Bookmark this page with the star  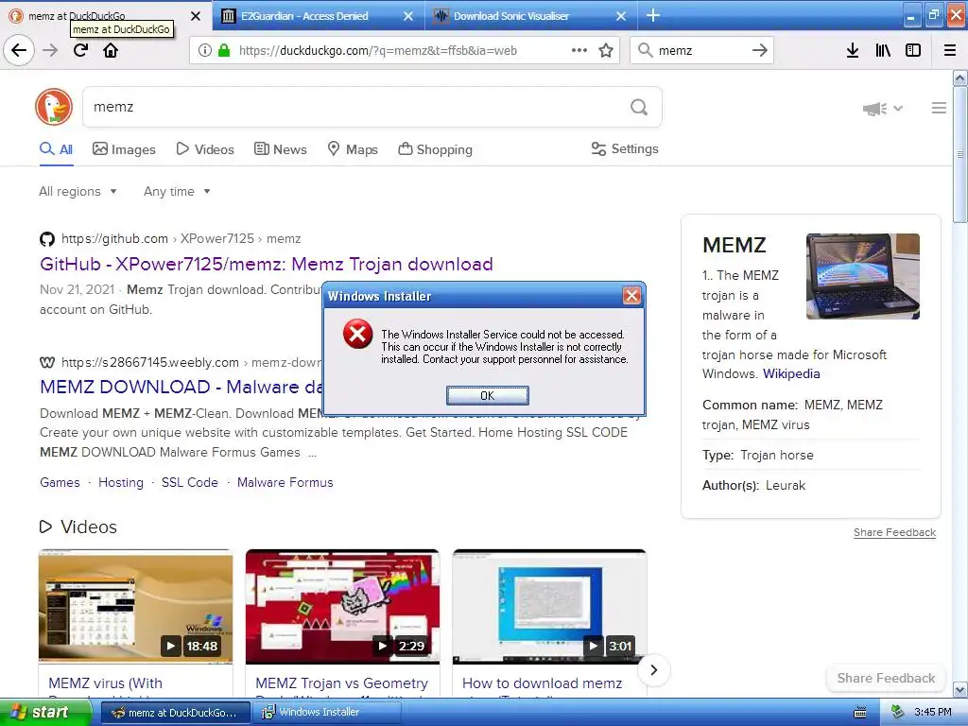point(606,50)
